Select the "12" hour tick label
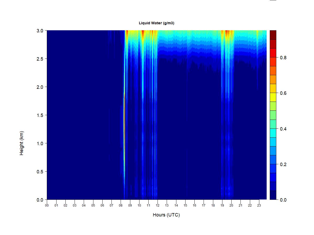Image resolution: width=314 pixels, height=235 pixels. coord(158,205)
